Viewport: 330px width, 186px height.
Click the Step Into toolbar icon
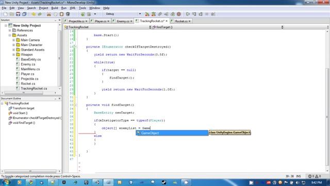[194, 14]
